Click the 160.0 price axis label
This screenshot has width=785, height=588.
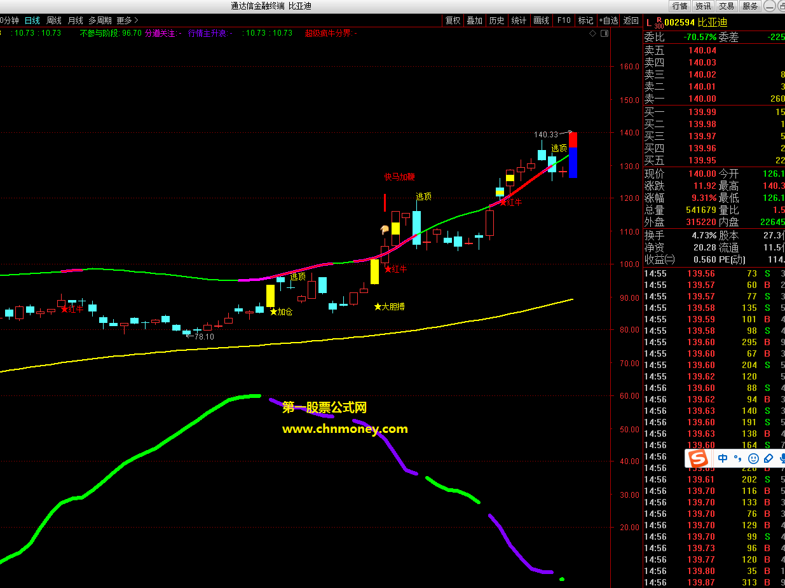629,67
